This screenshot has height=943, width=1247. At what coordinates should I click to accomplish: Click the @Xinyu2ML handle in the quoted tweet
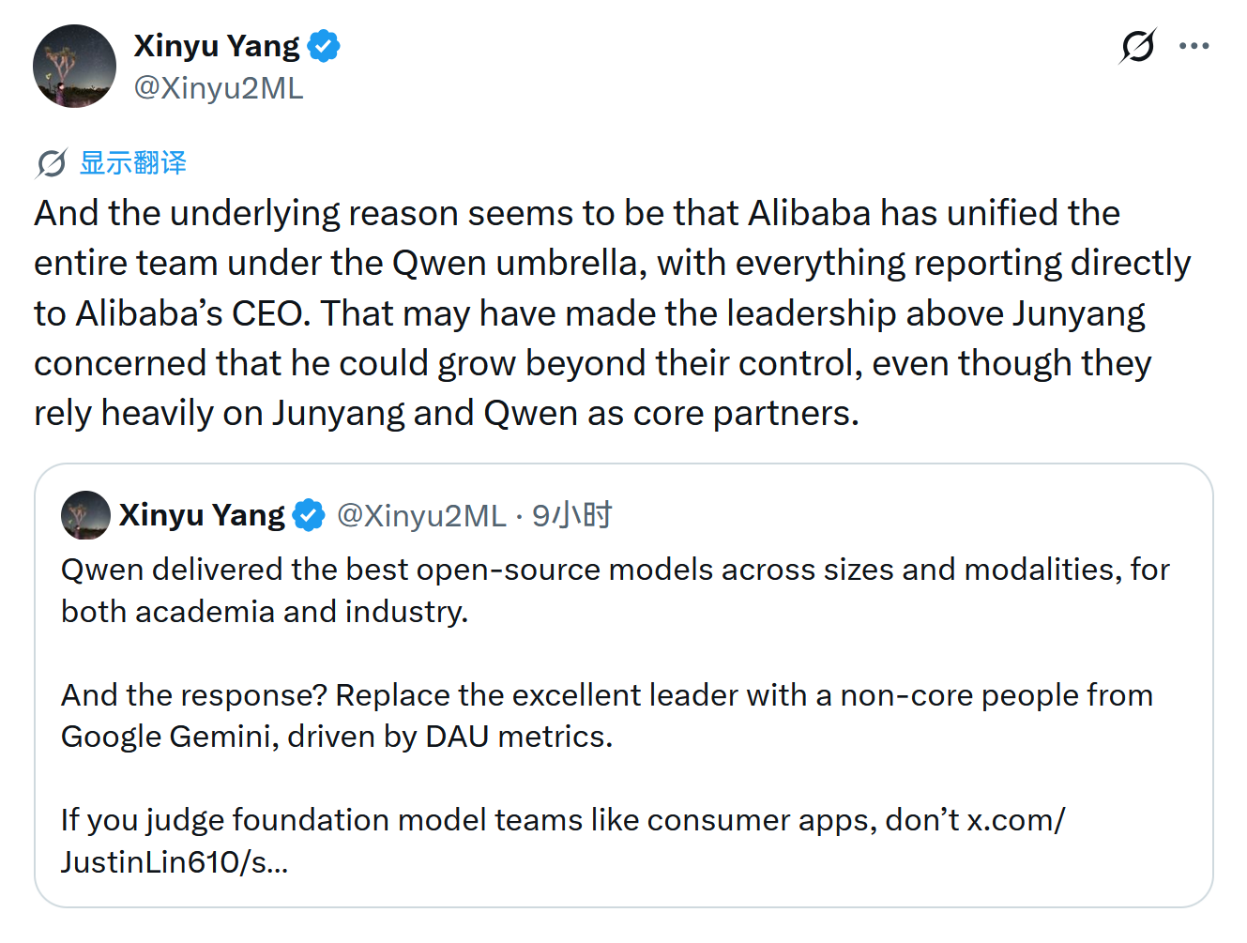(420, 515)
